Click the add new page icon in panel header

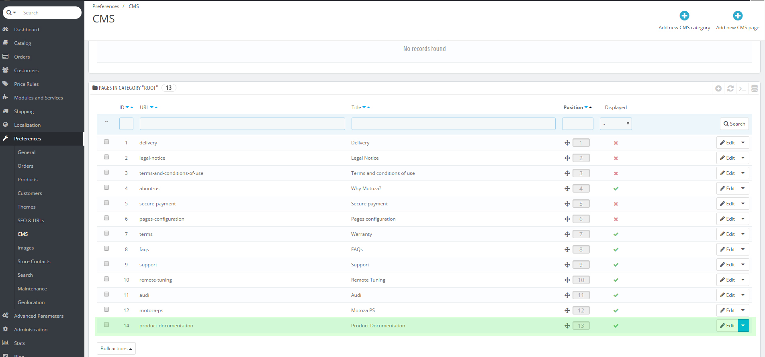[x=718, y=89]
